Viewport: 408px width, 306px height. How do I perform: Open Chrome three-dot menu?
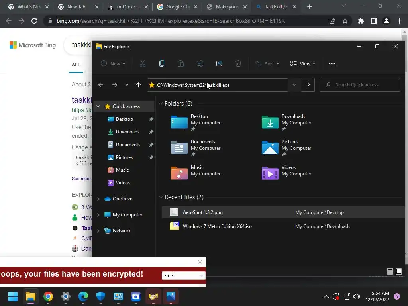click(x=399, y=21)
